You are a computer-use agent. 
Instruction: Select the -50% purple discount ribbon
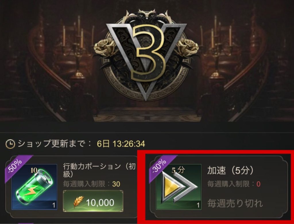point(17,165)
